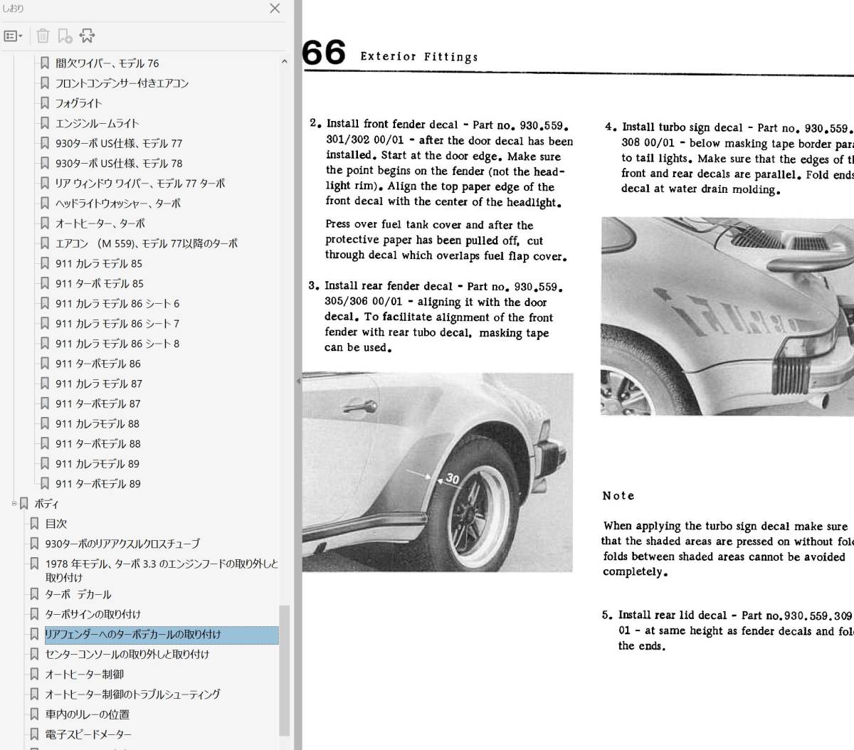
Task: Open bookmark リア ウィンドウ ワイパー、モデル 77 ターボ
Action: click(x=139, y=183)
